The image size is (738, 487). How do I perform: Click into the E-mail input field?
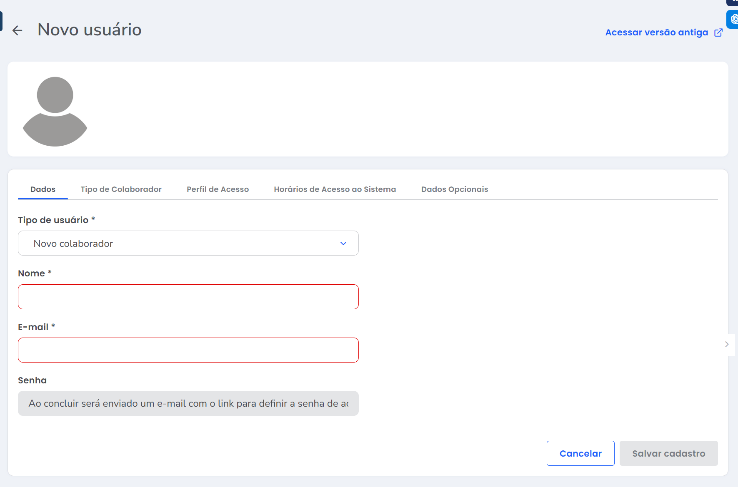point(188,350)
